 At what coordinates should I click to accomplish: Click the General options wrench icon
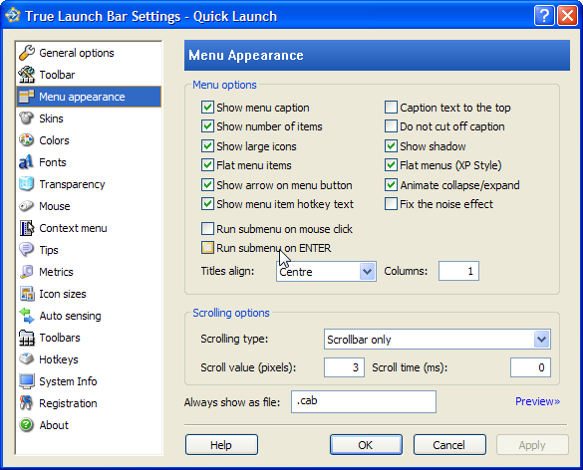tap(26, 53)
